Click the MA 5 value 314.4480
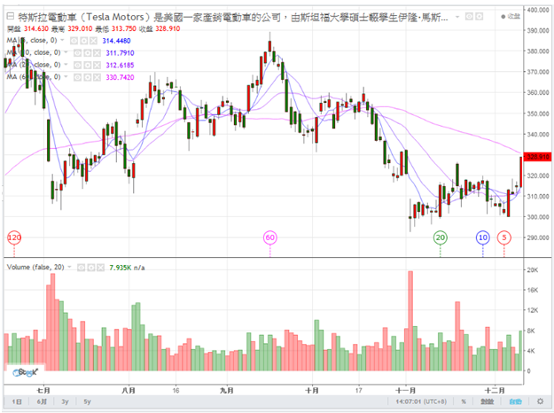Screen dimensions: 554x413 (116, 41)
